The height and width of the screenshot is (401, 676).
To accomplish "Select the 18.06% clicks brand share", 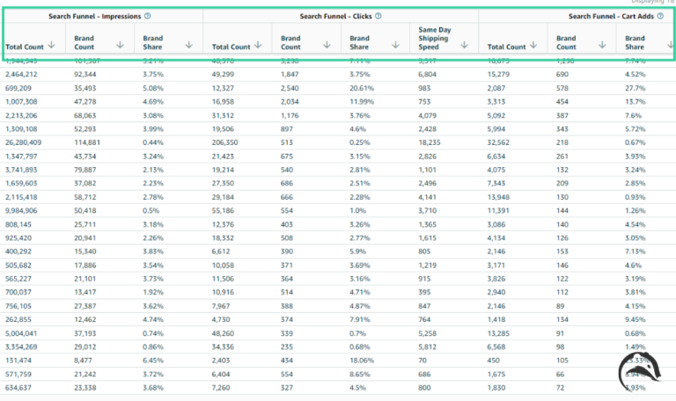I will 362,360.
